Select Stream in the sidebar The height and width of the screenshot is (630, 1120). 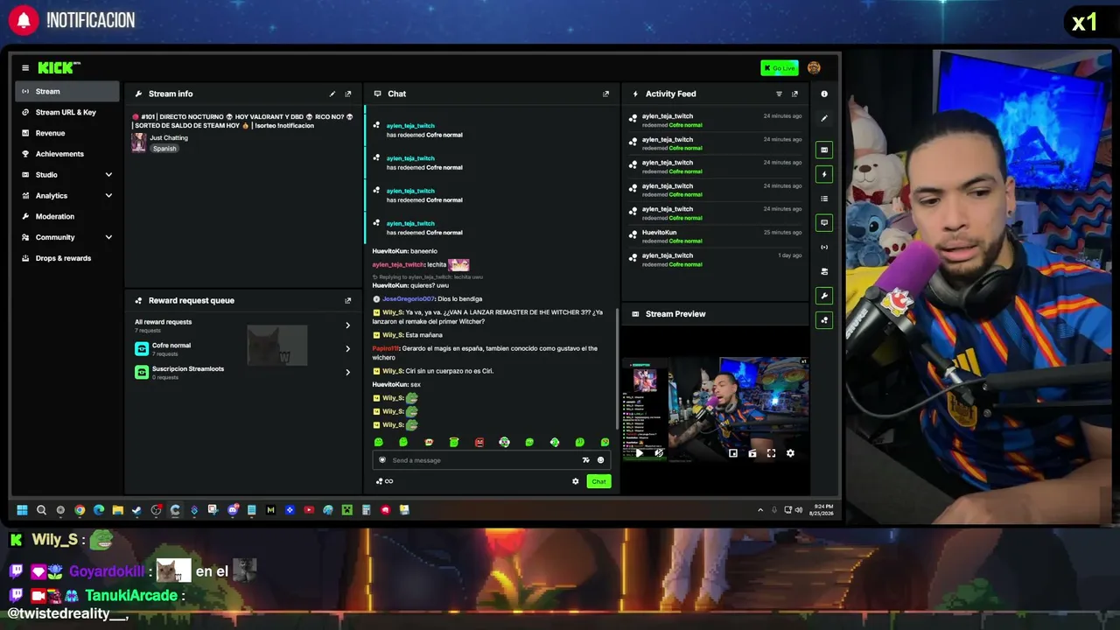[67, 91]
